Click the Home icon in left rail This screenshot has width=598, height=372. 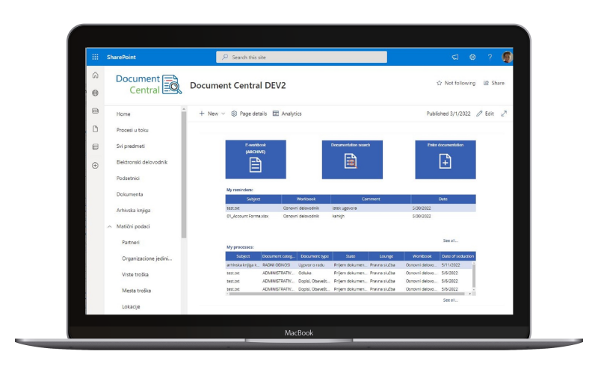[95, 75]
